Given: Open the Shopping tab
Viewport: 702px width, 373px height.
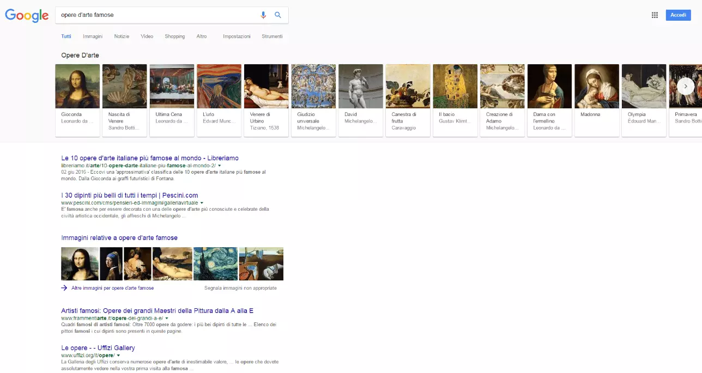Looking at the screenshot, I should pos(175,36).
